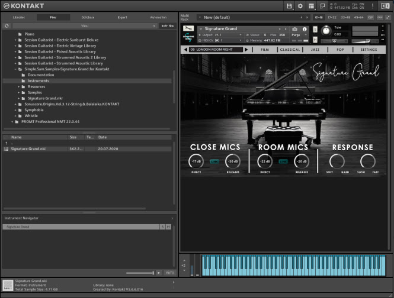Open multi name New (default) dropdown

[x=200, y=18]
